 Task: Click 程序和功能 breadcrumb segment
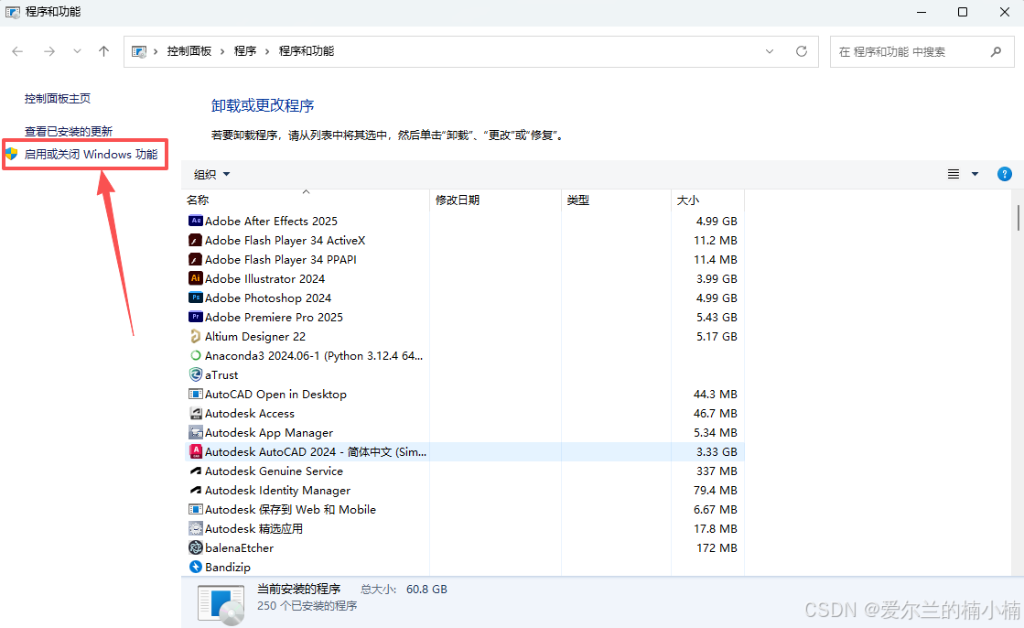pyautogui.click(x=307, y=51)
